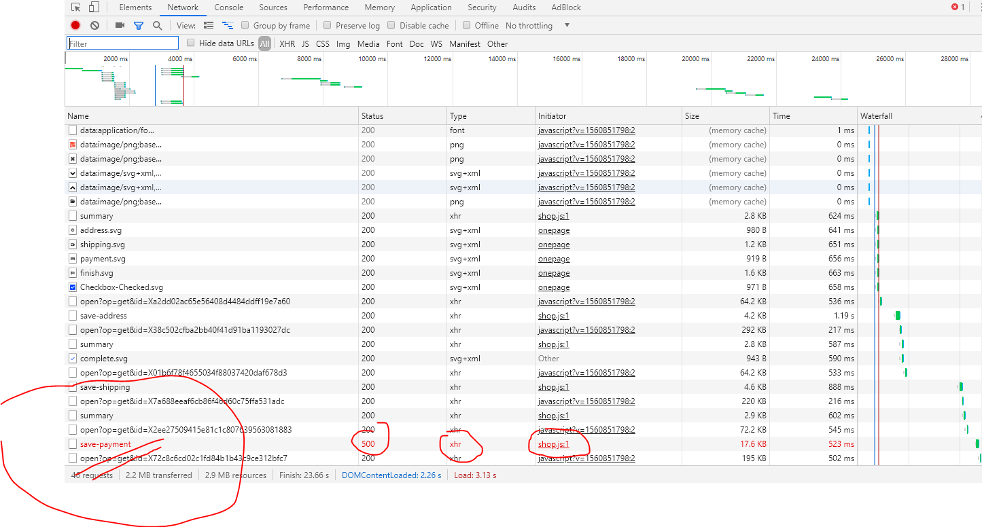Filter requests by CSS type
982x527 pixels.
(323, 43)
